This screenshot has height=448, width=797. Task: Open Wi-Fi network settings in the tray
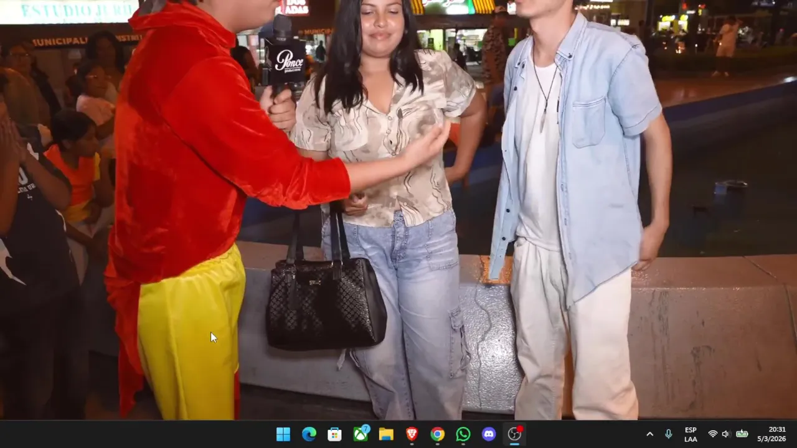point(712,434)
